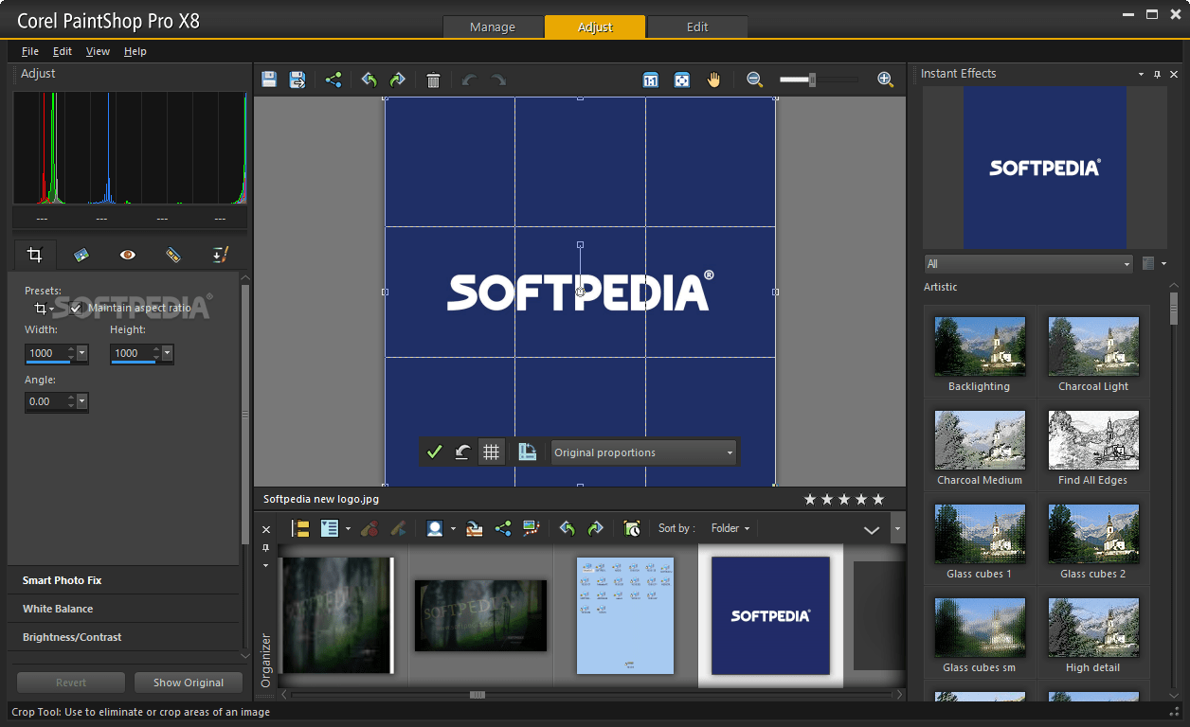Open the All effects category dropdown
The image size is (1190, 727).
tap(1027, 263)
